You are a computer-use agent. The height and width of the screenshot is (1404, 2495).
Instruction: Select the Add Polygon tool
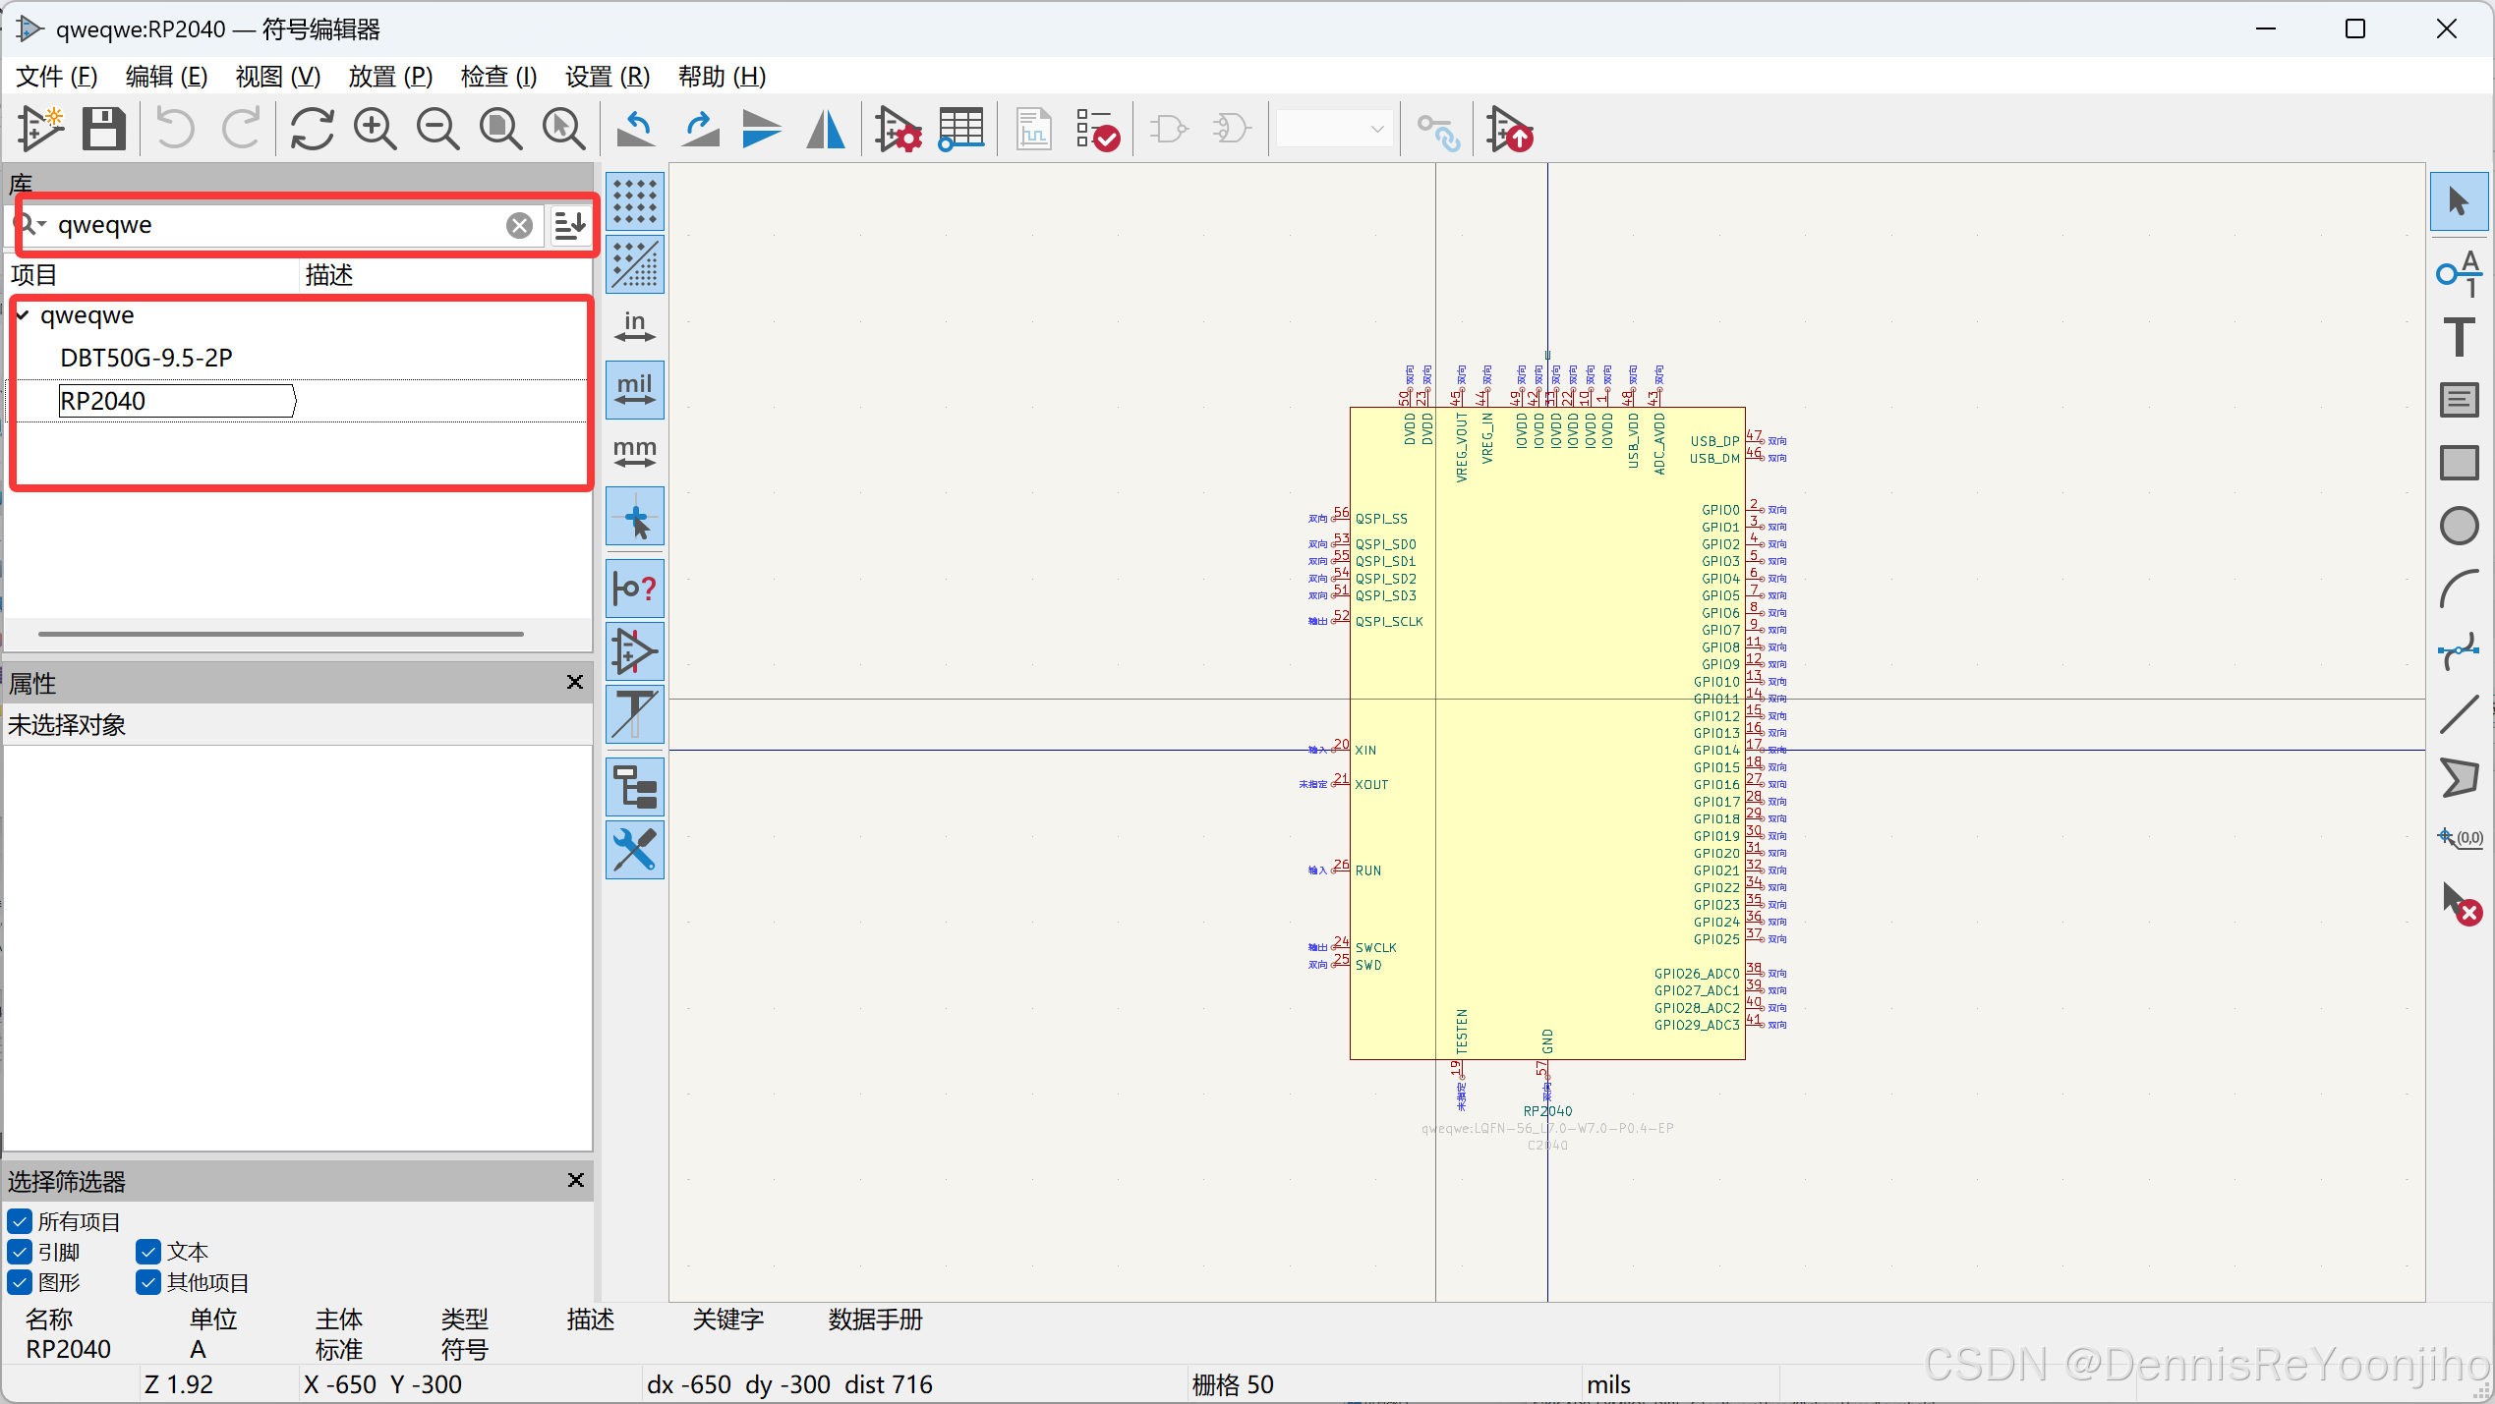coord(2459,777)
